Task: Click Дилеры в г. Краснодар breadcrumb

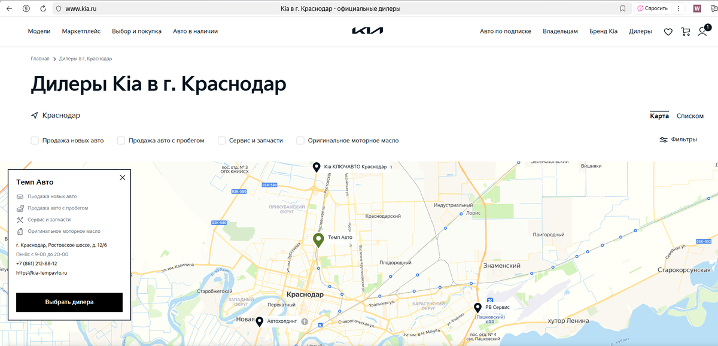Action: pos(86,59)
